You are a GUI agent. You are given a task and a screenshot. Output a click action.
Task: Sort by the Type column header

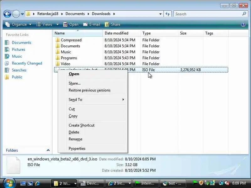159,33
